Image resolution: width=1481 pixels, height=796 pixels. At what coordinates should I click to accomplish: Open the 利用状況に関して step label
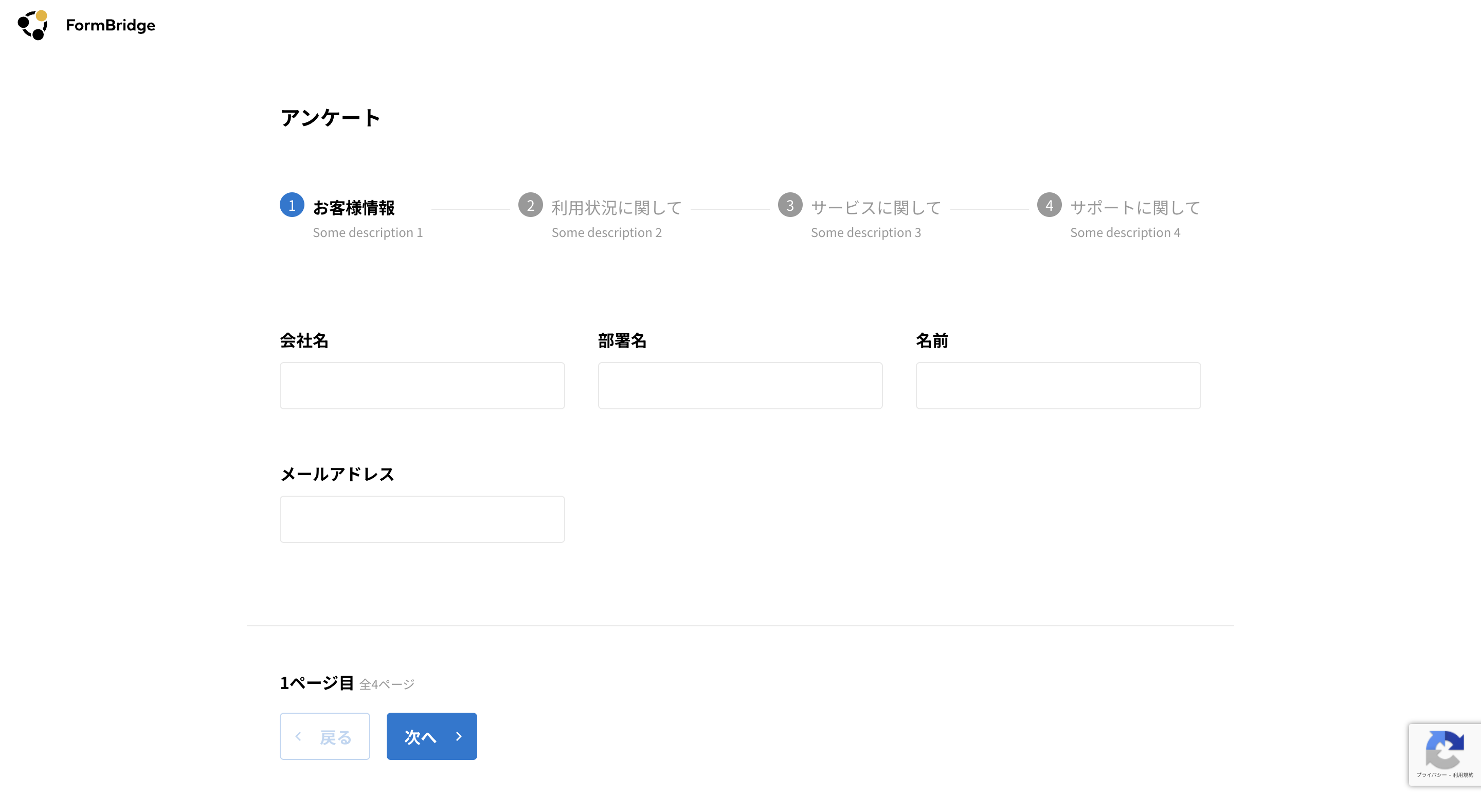pyautogui.click(x=617, y=207)
